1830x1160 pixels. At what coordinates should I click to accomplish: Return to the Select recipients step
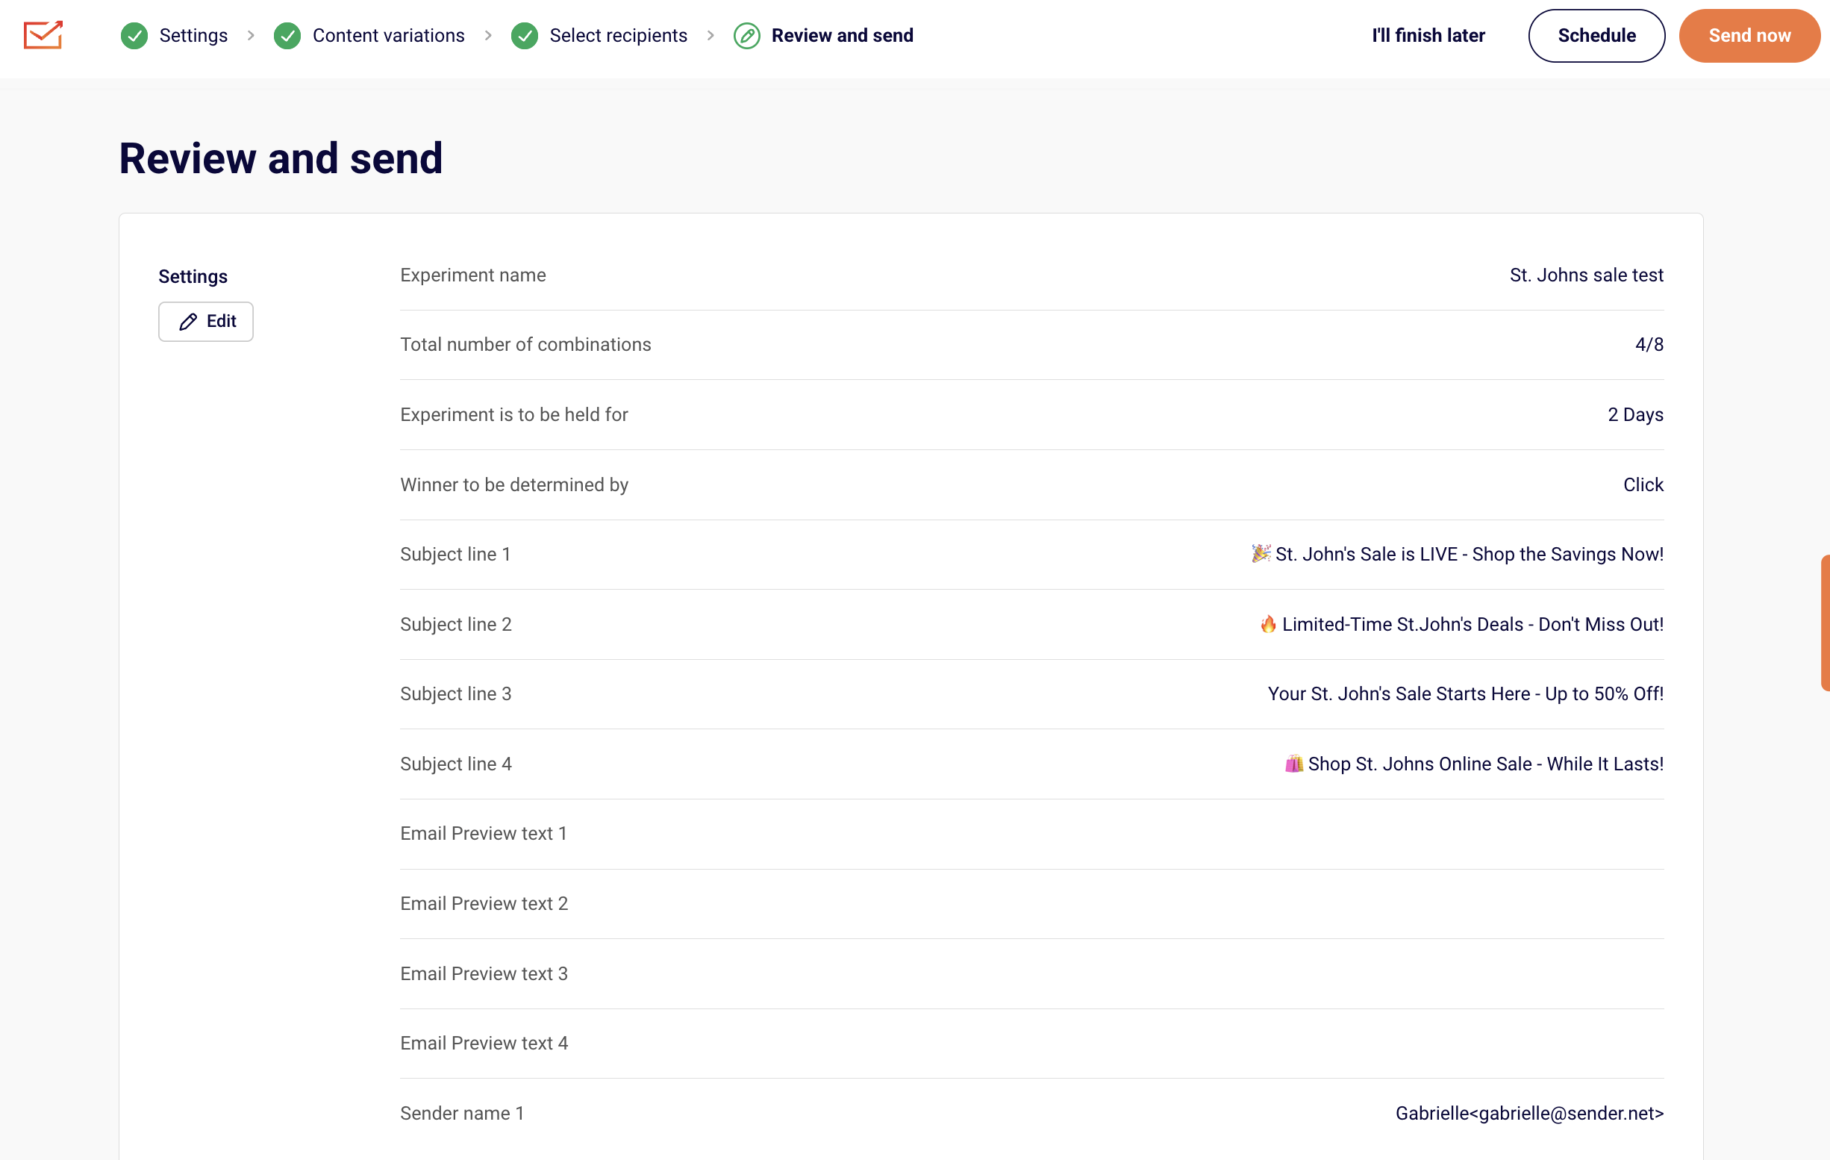618,36
